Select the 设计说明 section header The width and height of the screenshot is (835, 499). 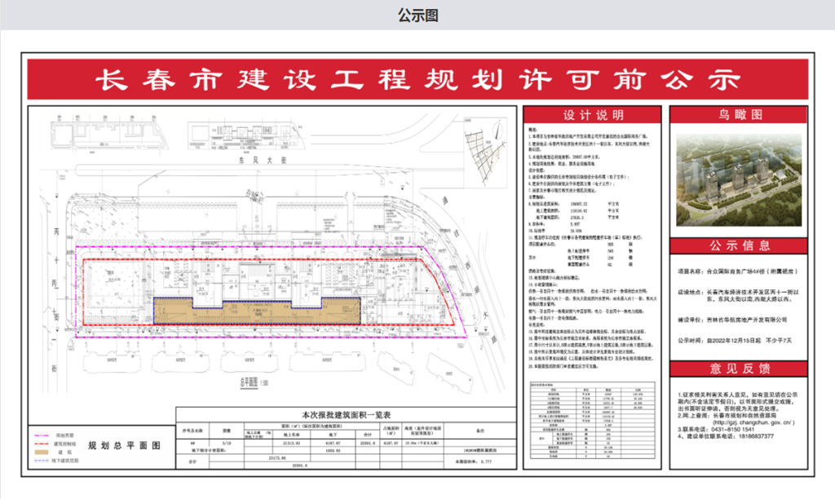(x=593, y=115)
